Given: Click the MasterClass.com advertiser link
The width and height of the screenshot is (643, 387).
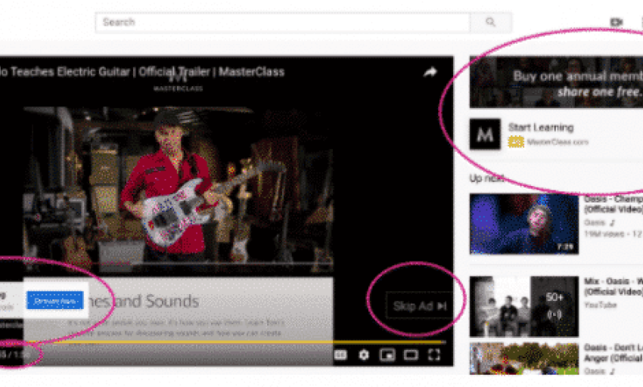Looking at the screenshot, I should (558, 142).
